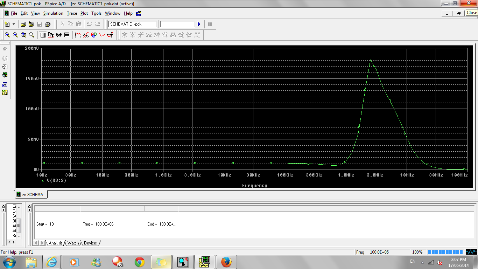Click the SCHEMATIC1-pok profile field
This screenshot has height=269, width=478.
coord(133,24)
